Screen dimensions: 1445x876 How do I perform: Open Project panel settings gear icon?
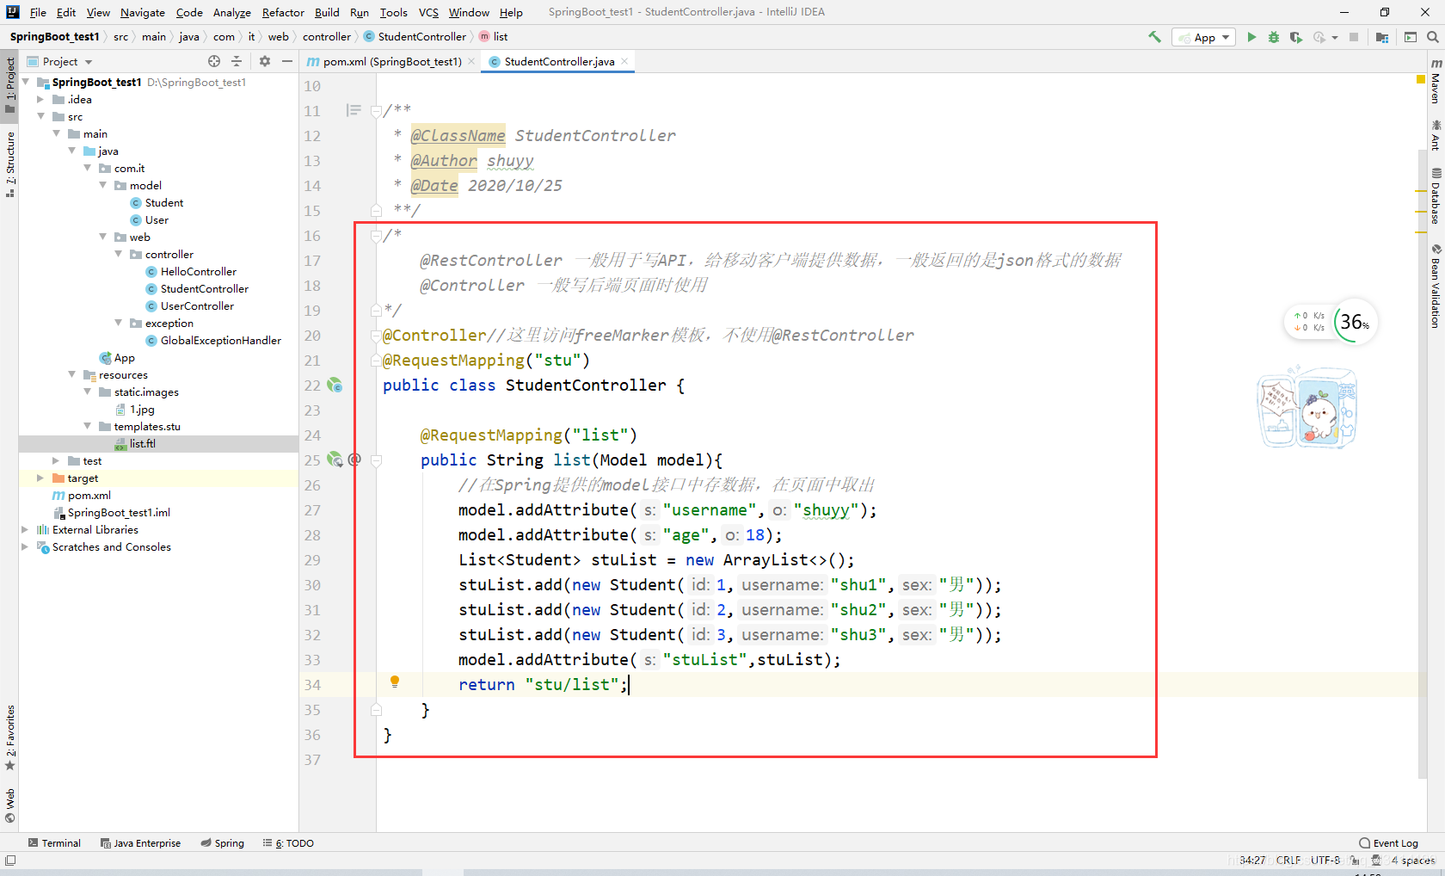point(265,61)
